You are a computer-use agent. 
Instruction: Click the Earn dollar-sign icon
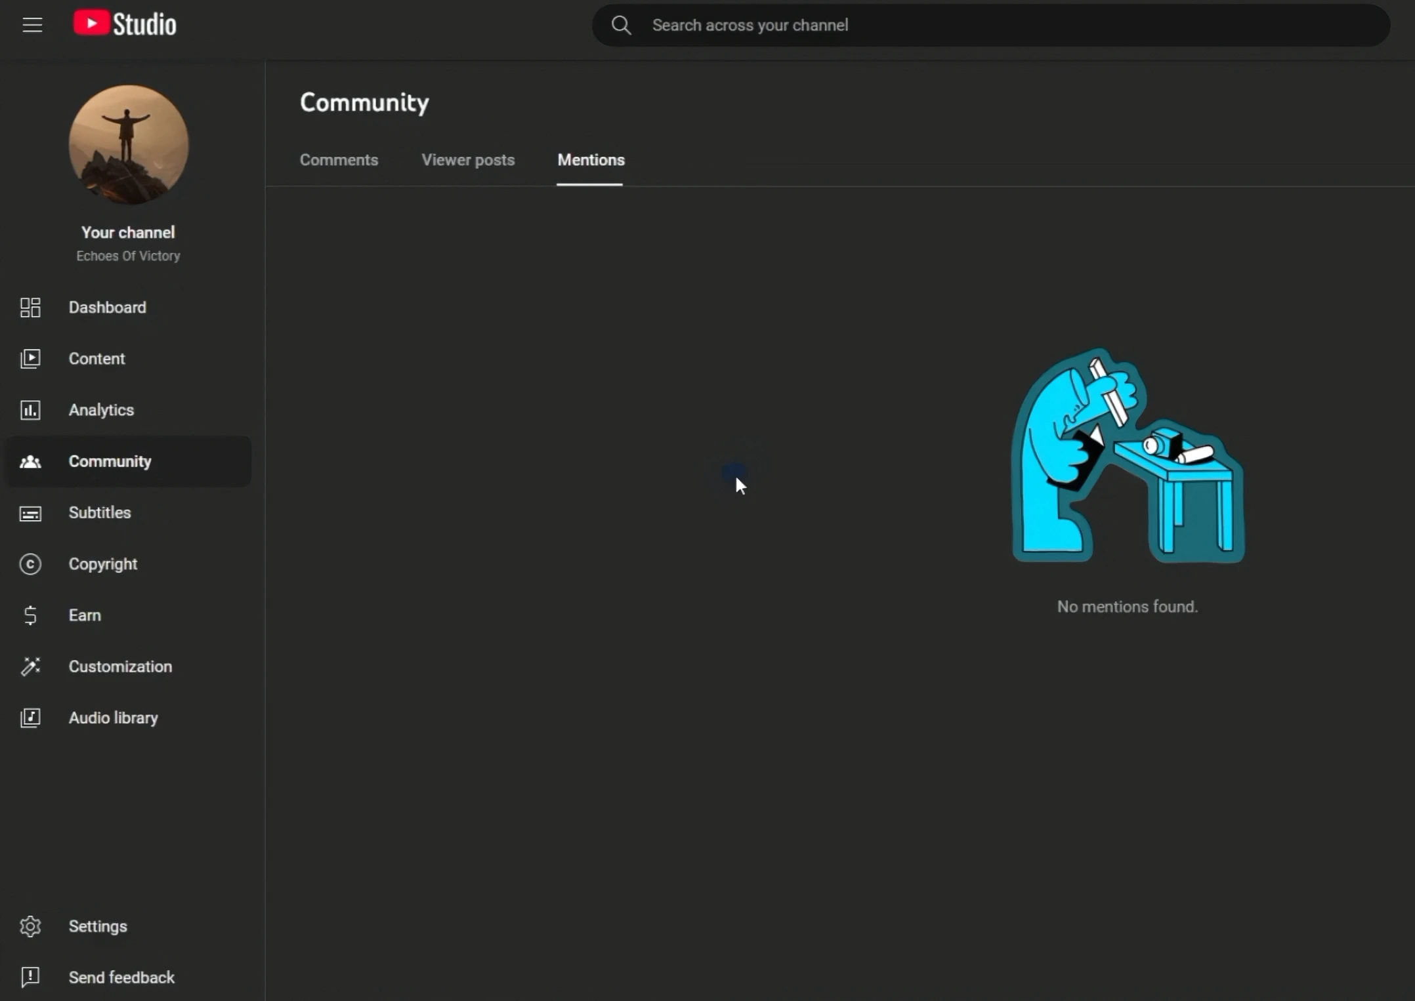coord(30,615)
